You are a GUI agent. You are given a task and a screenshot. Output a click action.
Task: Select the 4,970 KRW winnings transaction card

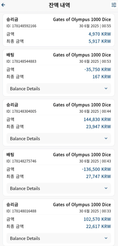[59, 30]
